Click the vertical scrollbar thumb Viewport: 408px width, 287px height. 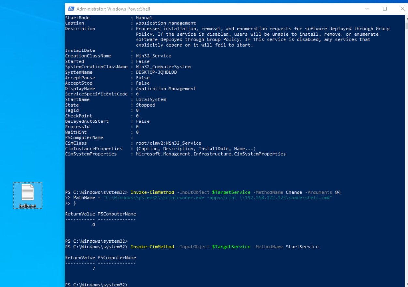[x=406, y=25]
